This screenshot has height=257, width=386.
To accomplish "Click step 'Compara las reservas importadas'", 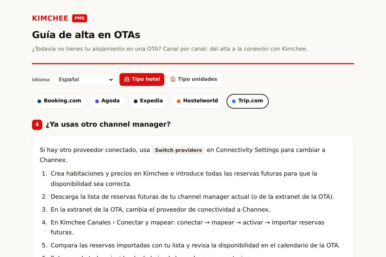I will click(195, 245).
